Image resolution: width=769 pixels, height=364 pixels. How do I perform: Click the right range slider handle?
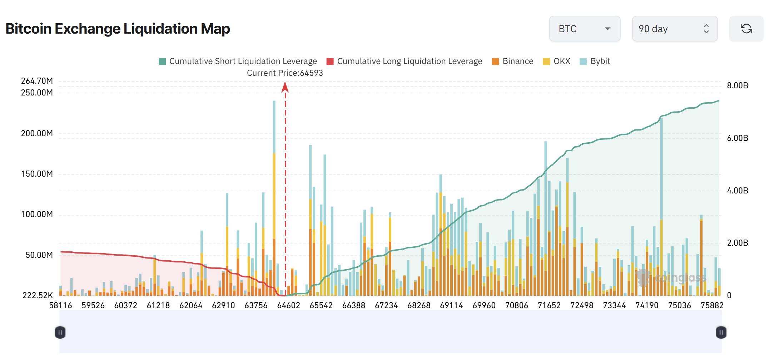point(721,332)
